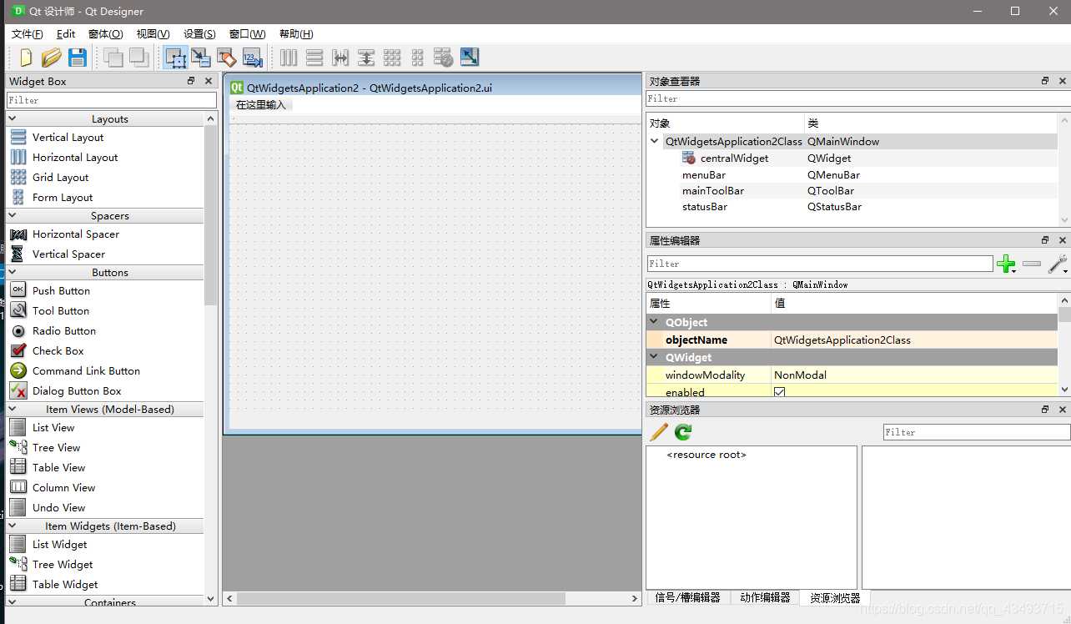This screenshot has width=1071, height=624.
Task: Collapse the Buttons category
Action: click(13, 272)
